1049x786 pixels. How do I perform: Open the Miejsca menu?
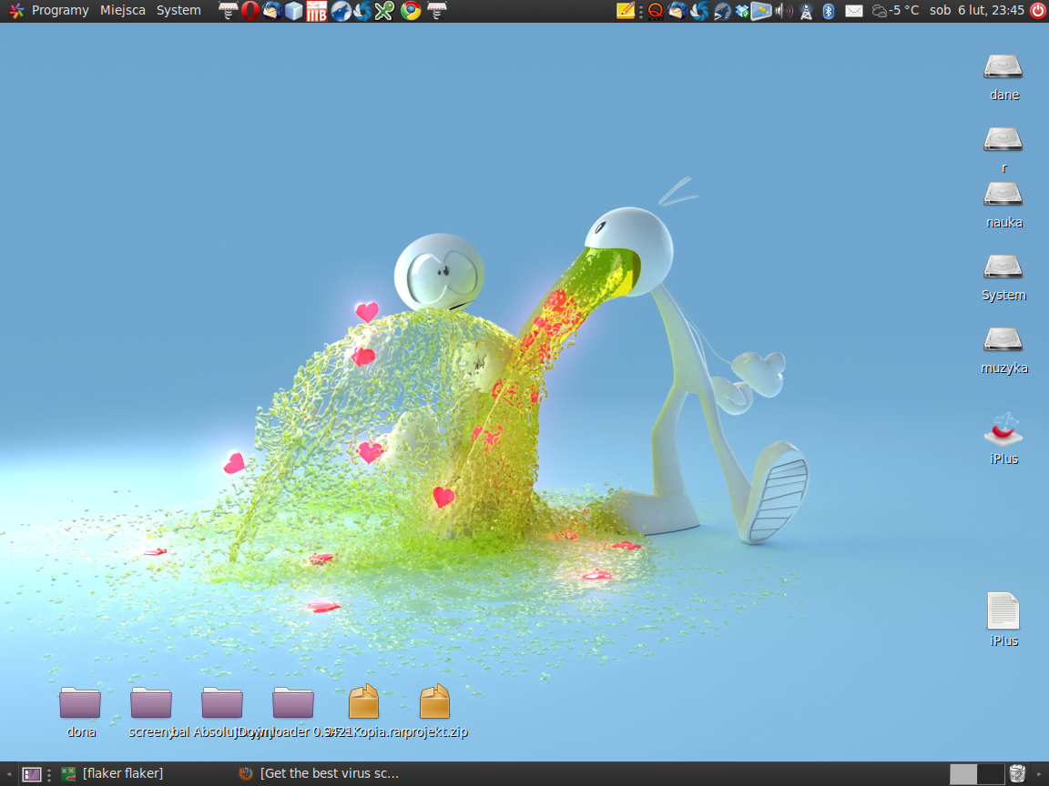122,10
